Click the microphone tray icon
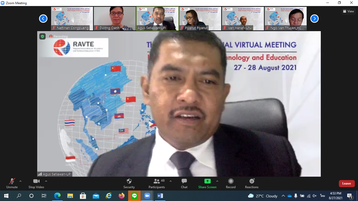 pyautogui.click(x=296, y=196)
